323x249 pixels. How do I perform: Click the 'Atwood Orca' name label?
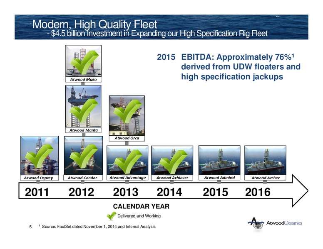coord(127,138)
